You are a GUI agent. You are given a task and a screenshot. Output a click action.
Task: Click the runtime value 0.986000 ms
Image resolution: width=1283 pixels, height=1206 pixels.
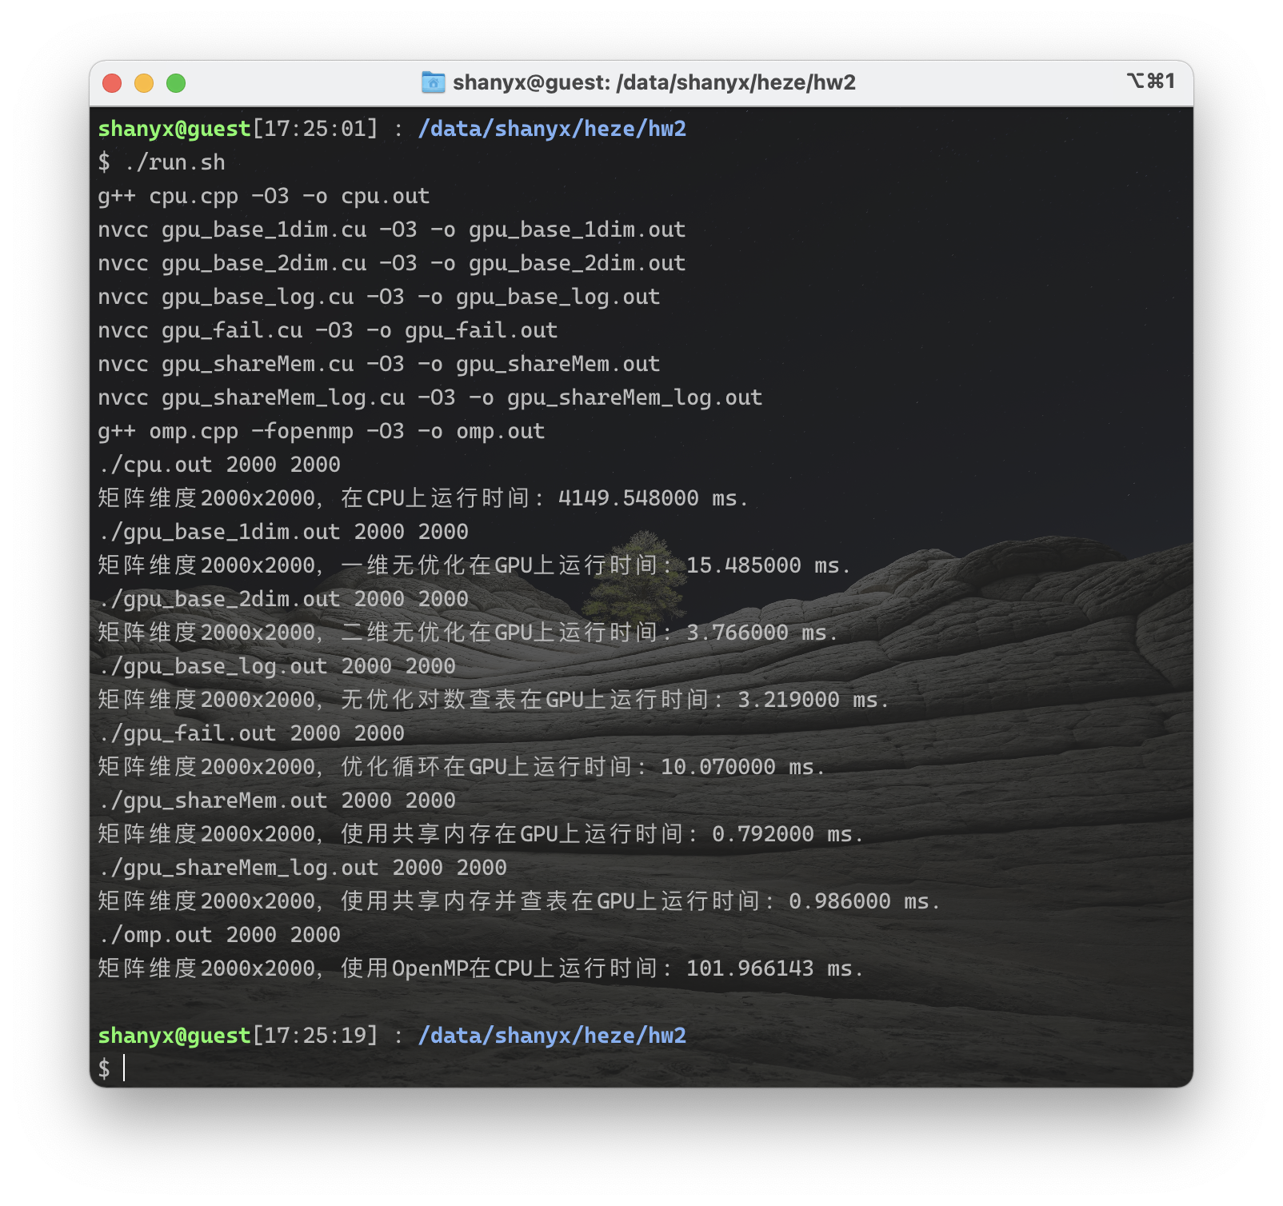[864, 901]
